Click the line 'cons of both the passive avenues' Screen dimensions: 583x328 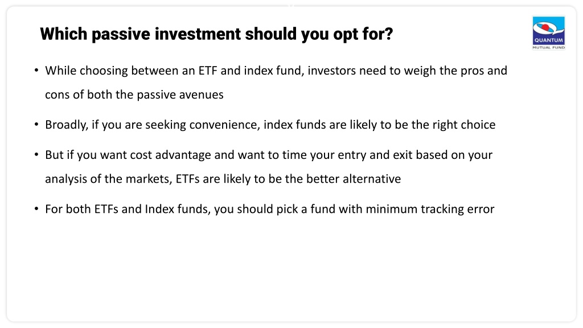tap(134, 95)
